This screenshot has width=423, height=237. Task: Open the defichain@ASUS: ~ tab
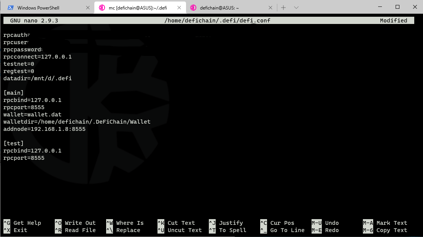[231, 8]
